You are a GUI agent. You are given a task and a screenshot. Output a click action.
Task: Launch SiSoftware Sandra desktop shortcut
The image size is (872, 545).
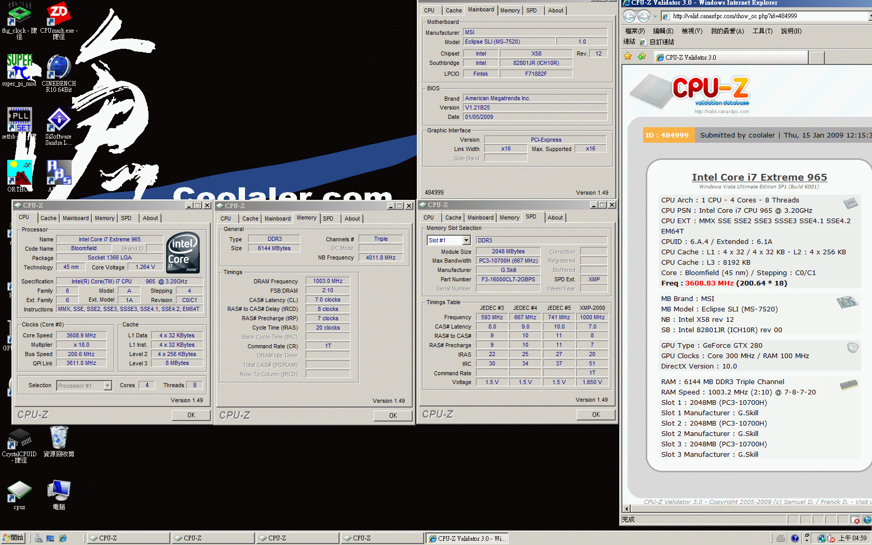click(59, 127)
